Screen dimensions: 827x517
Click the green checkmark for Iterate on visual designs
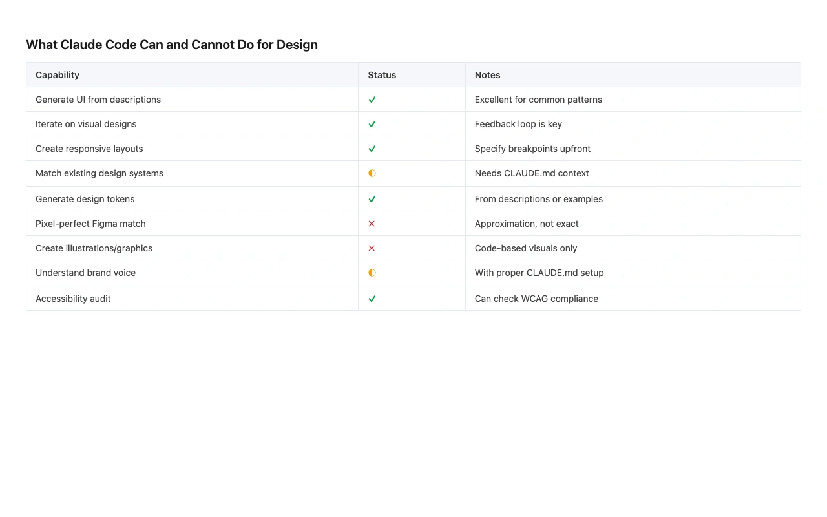[372, 124]
